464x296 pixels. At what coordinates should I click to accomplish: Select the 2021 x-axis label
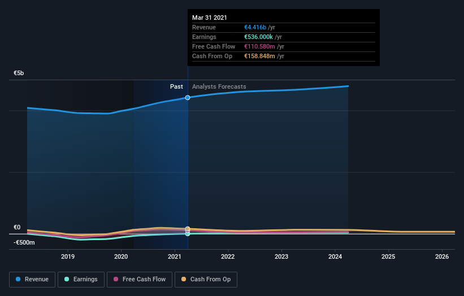pos(175,256)
